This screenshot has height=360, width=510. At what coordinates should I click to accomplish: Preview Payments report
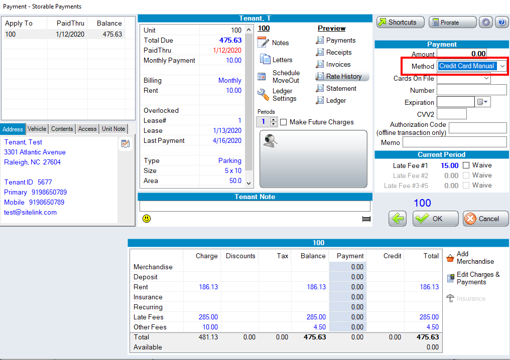336,40
